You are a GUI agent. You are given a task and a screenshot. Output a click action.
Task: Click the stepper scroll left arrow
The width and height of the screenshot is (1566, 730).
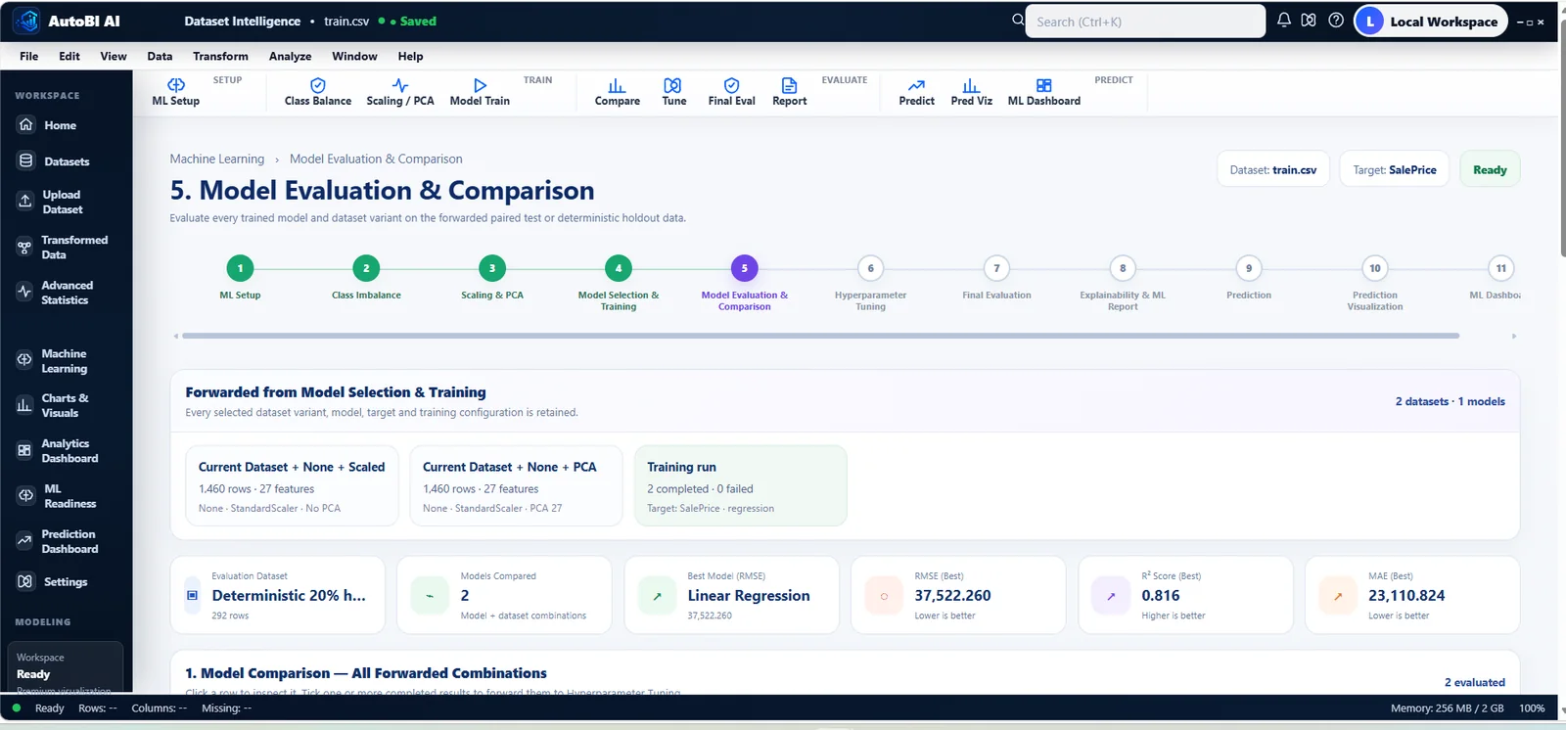pyautogui.click(x=175, y=336)
